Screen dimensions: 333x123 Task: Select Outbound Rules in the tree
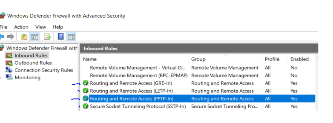click(33, 63)
